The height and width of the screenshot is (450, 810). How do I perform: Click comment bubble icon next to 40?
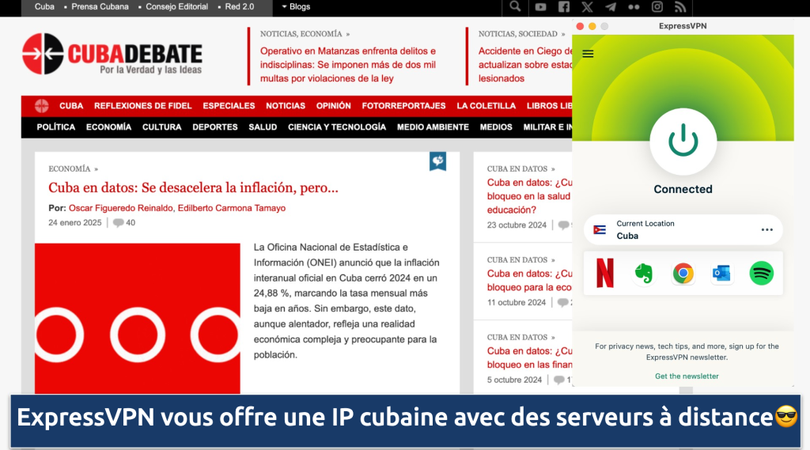coord(119,223)
